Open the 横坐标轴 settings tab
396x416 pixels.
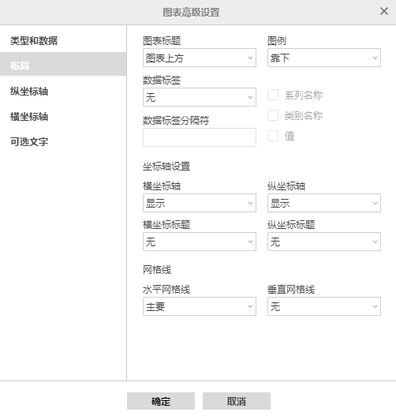(63, 116)
